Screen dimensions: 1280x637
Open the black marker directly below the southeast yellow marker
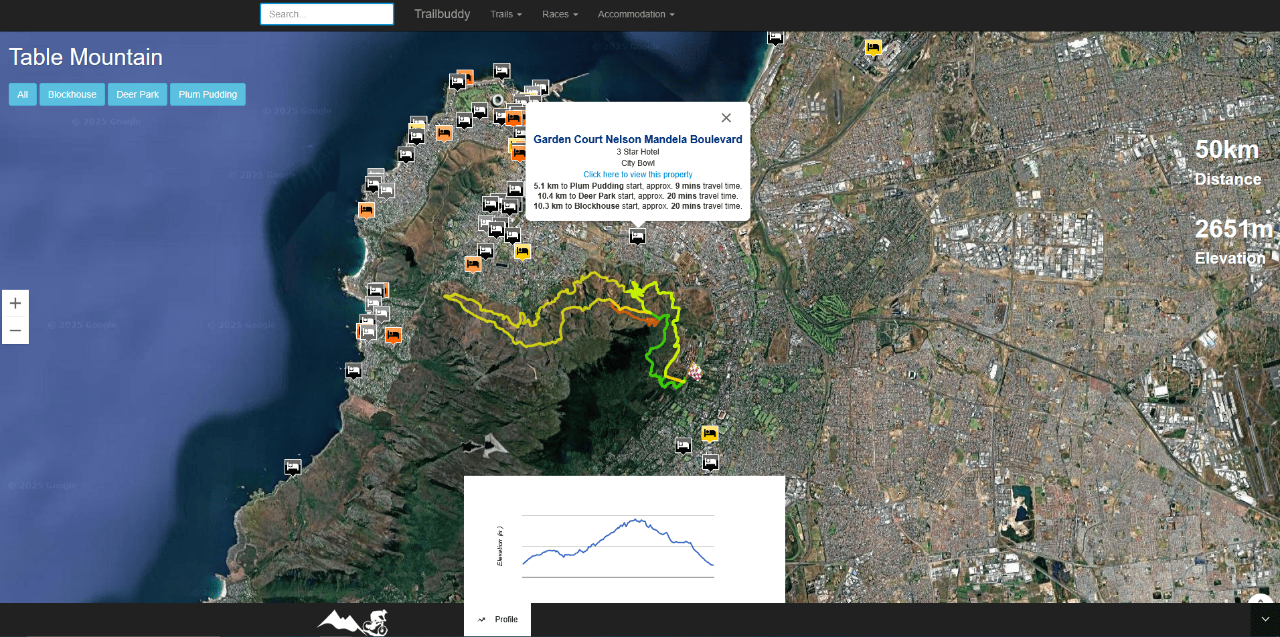pos(710,462)
